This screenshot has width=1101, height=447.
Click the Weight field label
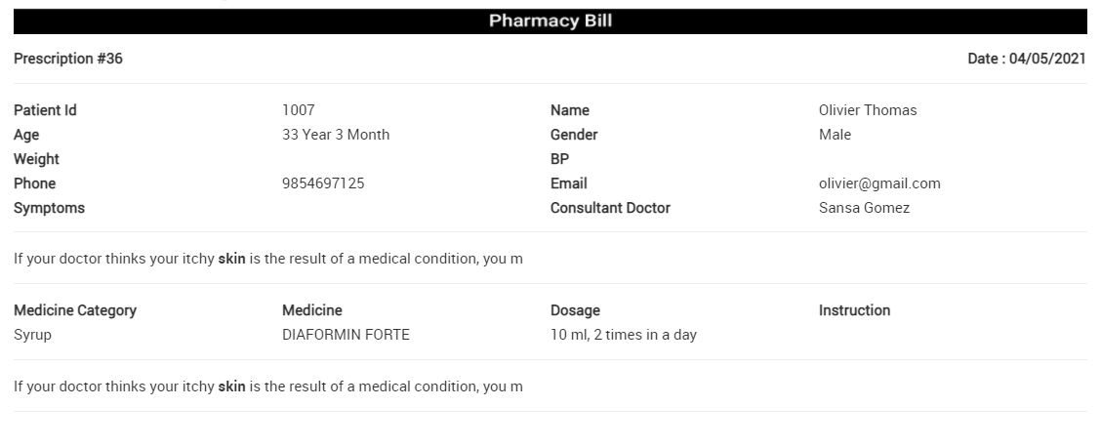point(36,159)
